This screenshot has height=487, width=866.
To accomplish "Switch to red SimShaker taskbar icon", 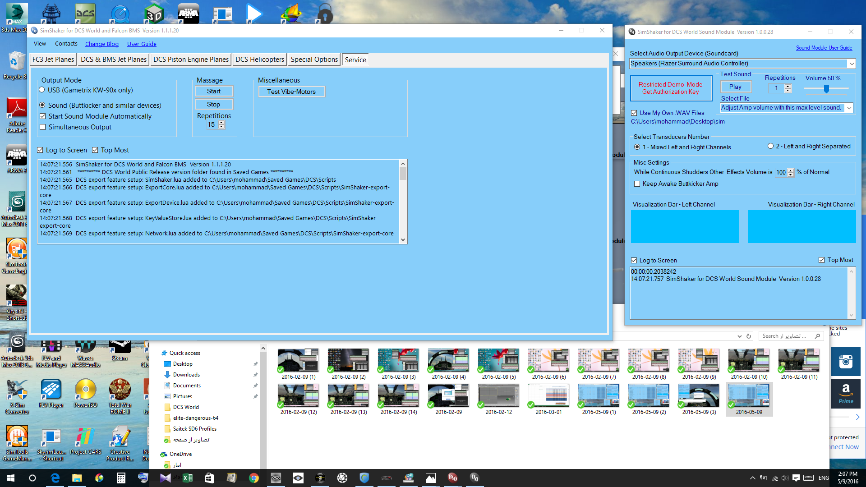I will [x=452, y=478].
